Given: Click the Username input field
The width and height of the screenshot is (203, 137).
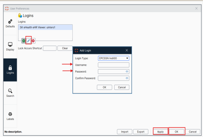Looking at the screenshot, I should click(x=113, y=65).
